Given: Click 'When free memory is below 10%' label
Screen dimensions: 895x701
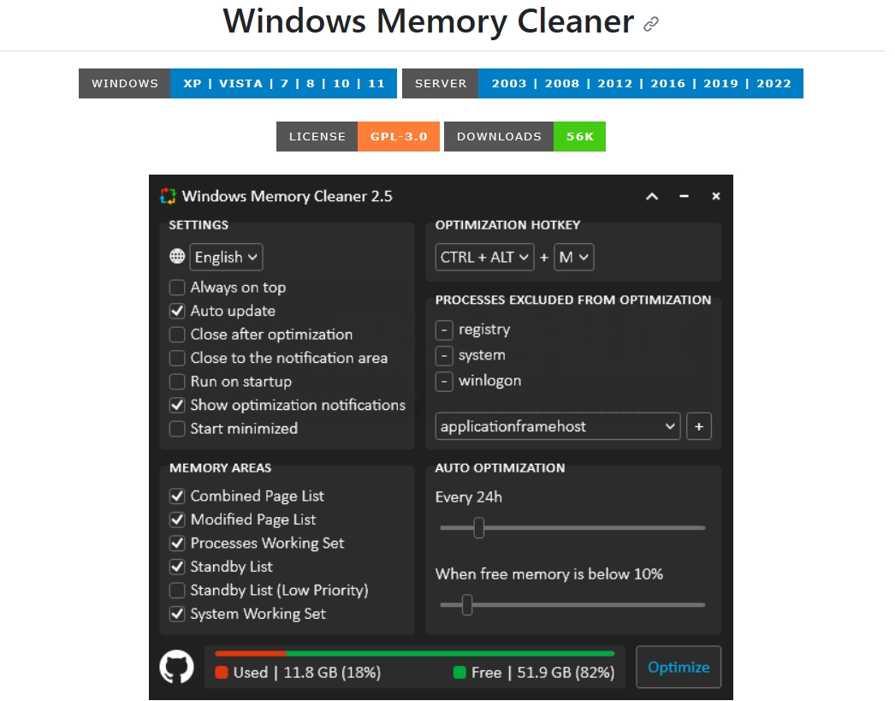Looking at the screenshot, I should click(x=549, y=574).
